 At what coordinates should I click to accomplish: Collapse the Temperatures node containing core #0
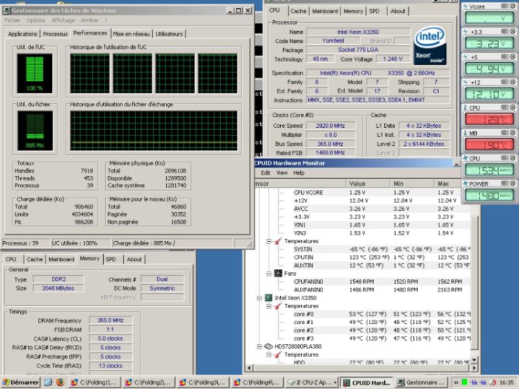[269, 306]
